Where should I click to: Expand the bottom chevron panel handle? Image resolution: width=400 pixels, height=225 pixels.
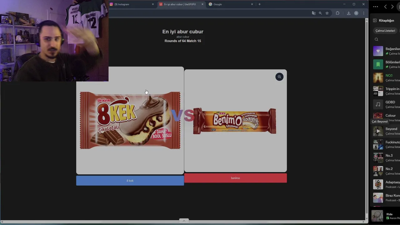[184, 221]
